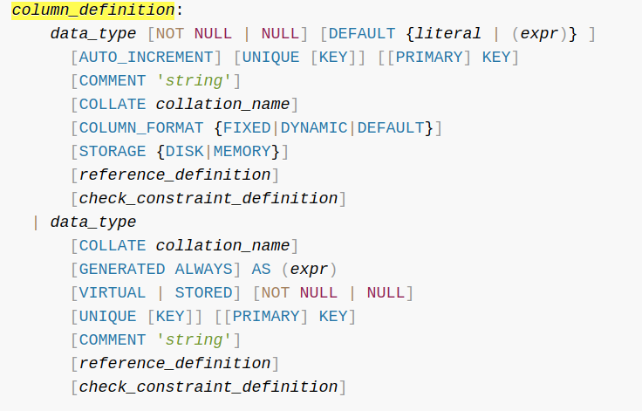The image size is (642, 411).
Task: Click the last check_constraint_definition term
Action: (x=208, y=387)
